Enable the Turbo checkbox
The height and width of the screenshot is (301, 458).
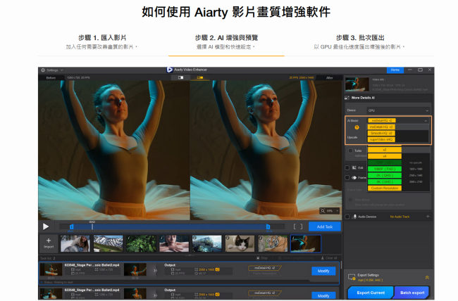pyautogui.click(x=349, y=150)
